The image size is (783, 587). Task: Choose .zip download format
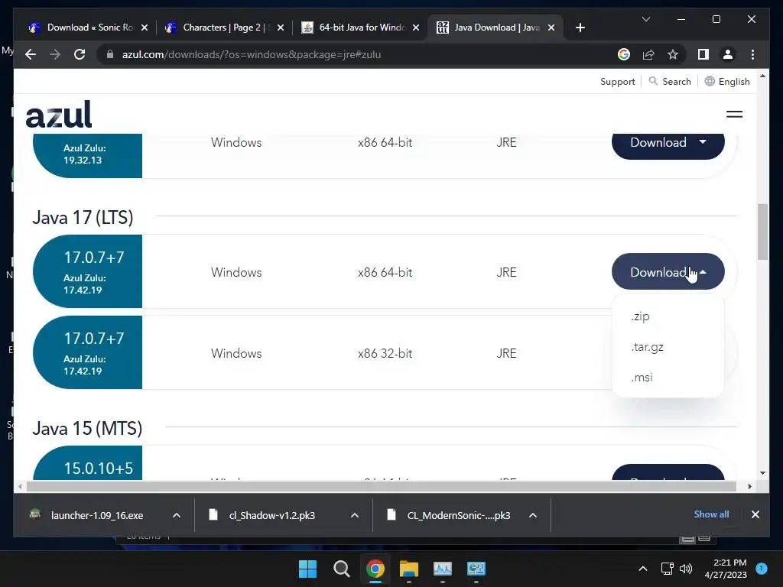point(640,316)
